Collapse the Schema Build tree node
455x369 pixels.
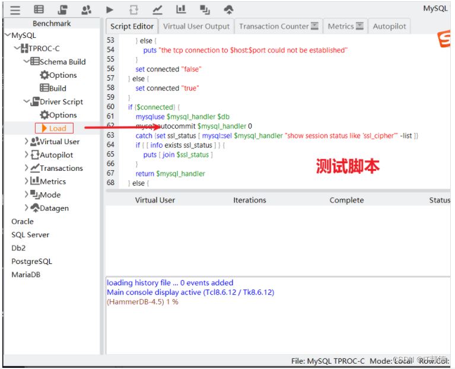click(x=27, y=62)
